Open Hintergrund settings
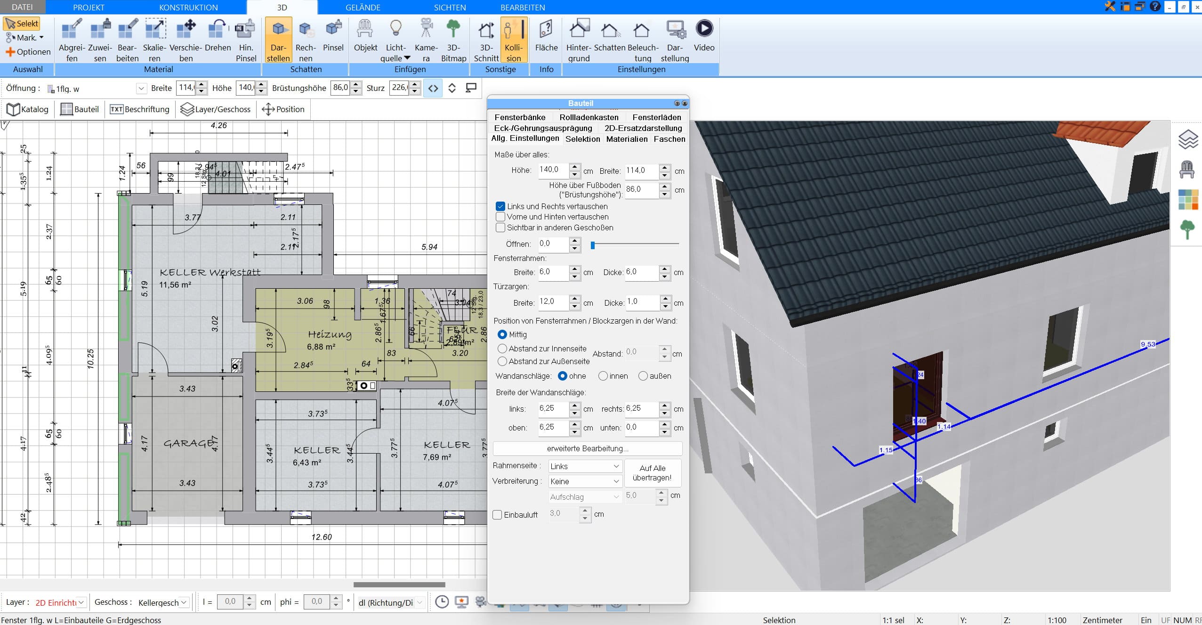This screenshot has height=625, width=1202. coord(579,41)
